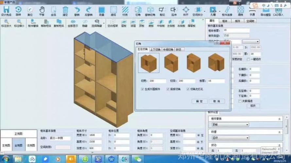
Task: Select the 后 radio button
Action: coord(198,148)
